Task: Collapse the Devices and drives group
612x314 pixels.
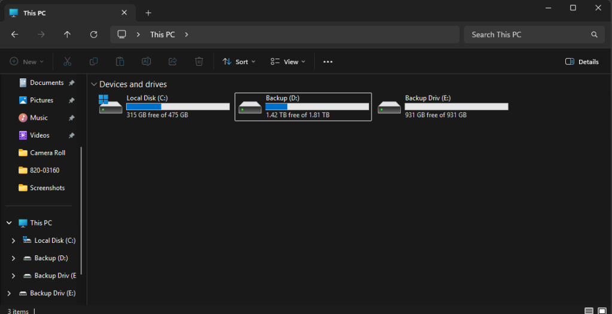Action: pos(94,84)
